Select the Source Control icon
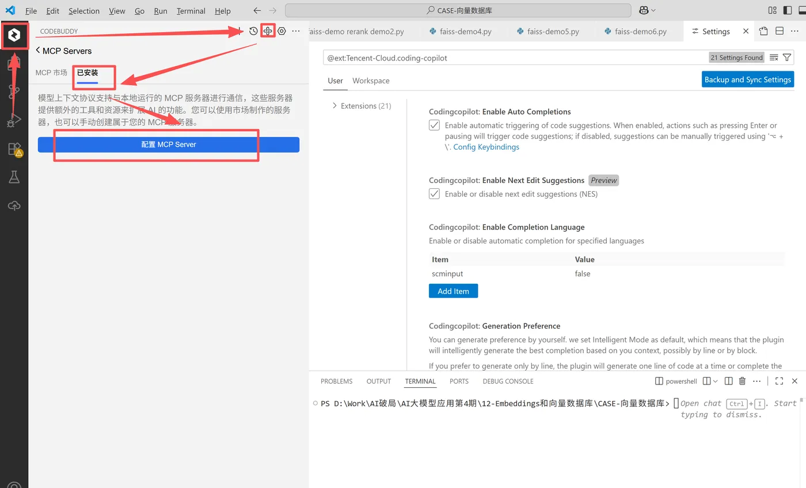The height and width of the screenshot is (488, 806). tap(14, 91)
